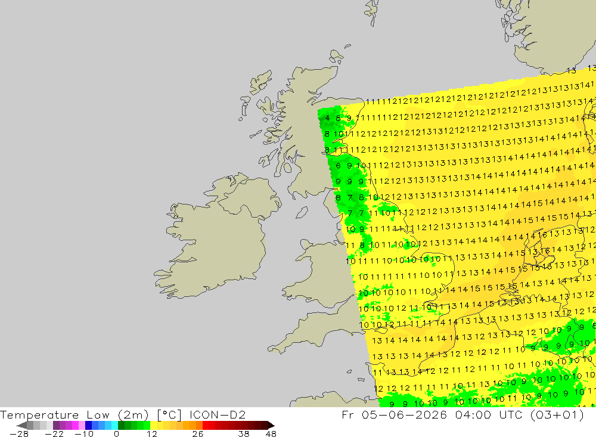Click the lone "6" temperature value on map

pyautogui.click(x=339, y=166)
